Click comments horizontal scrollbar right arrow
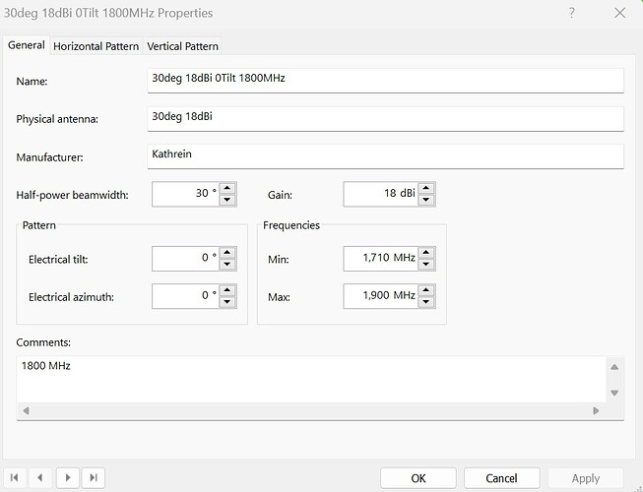Viewport: 643px width, 492px height. click(596, 410)
